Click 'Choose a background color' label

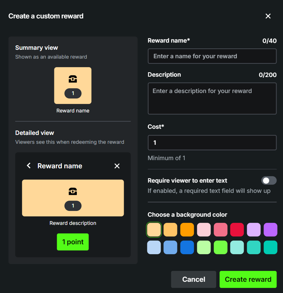(x=187, y=215)
